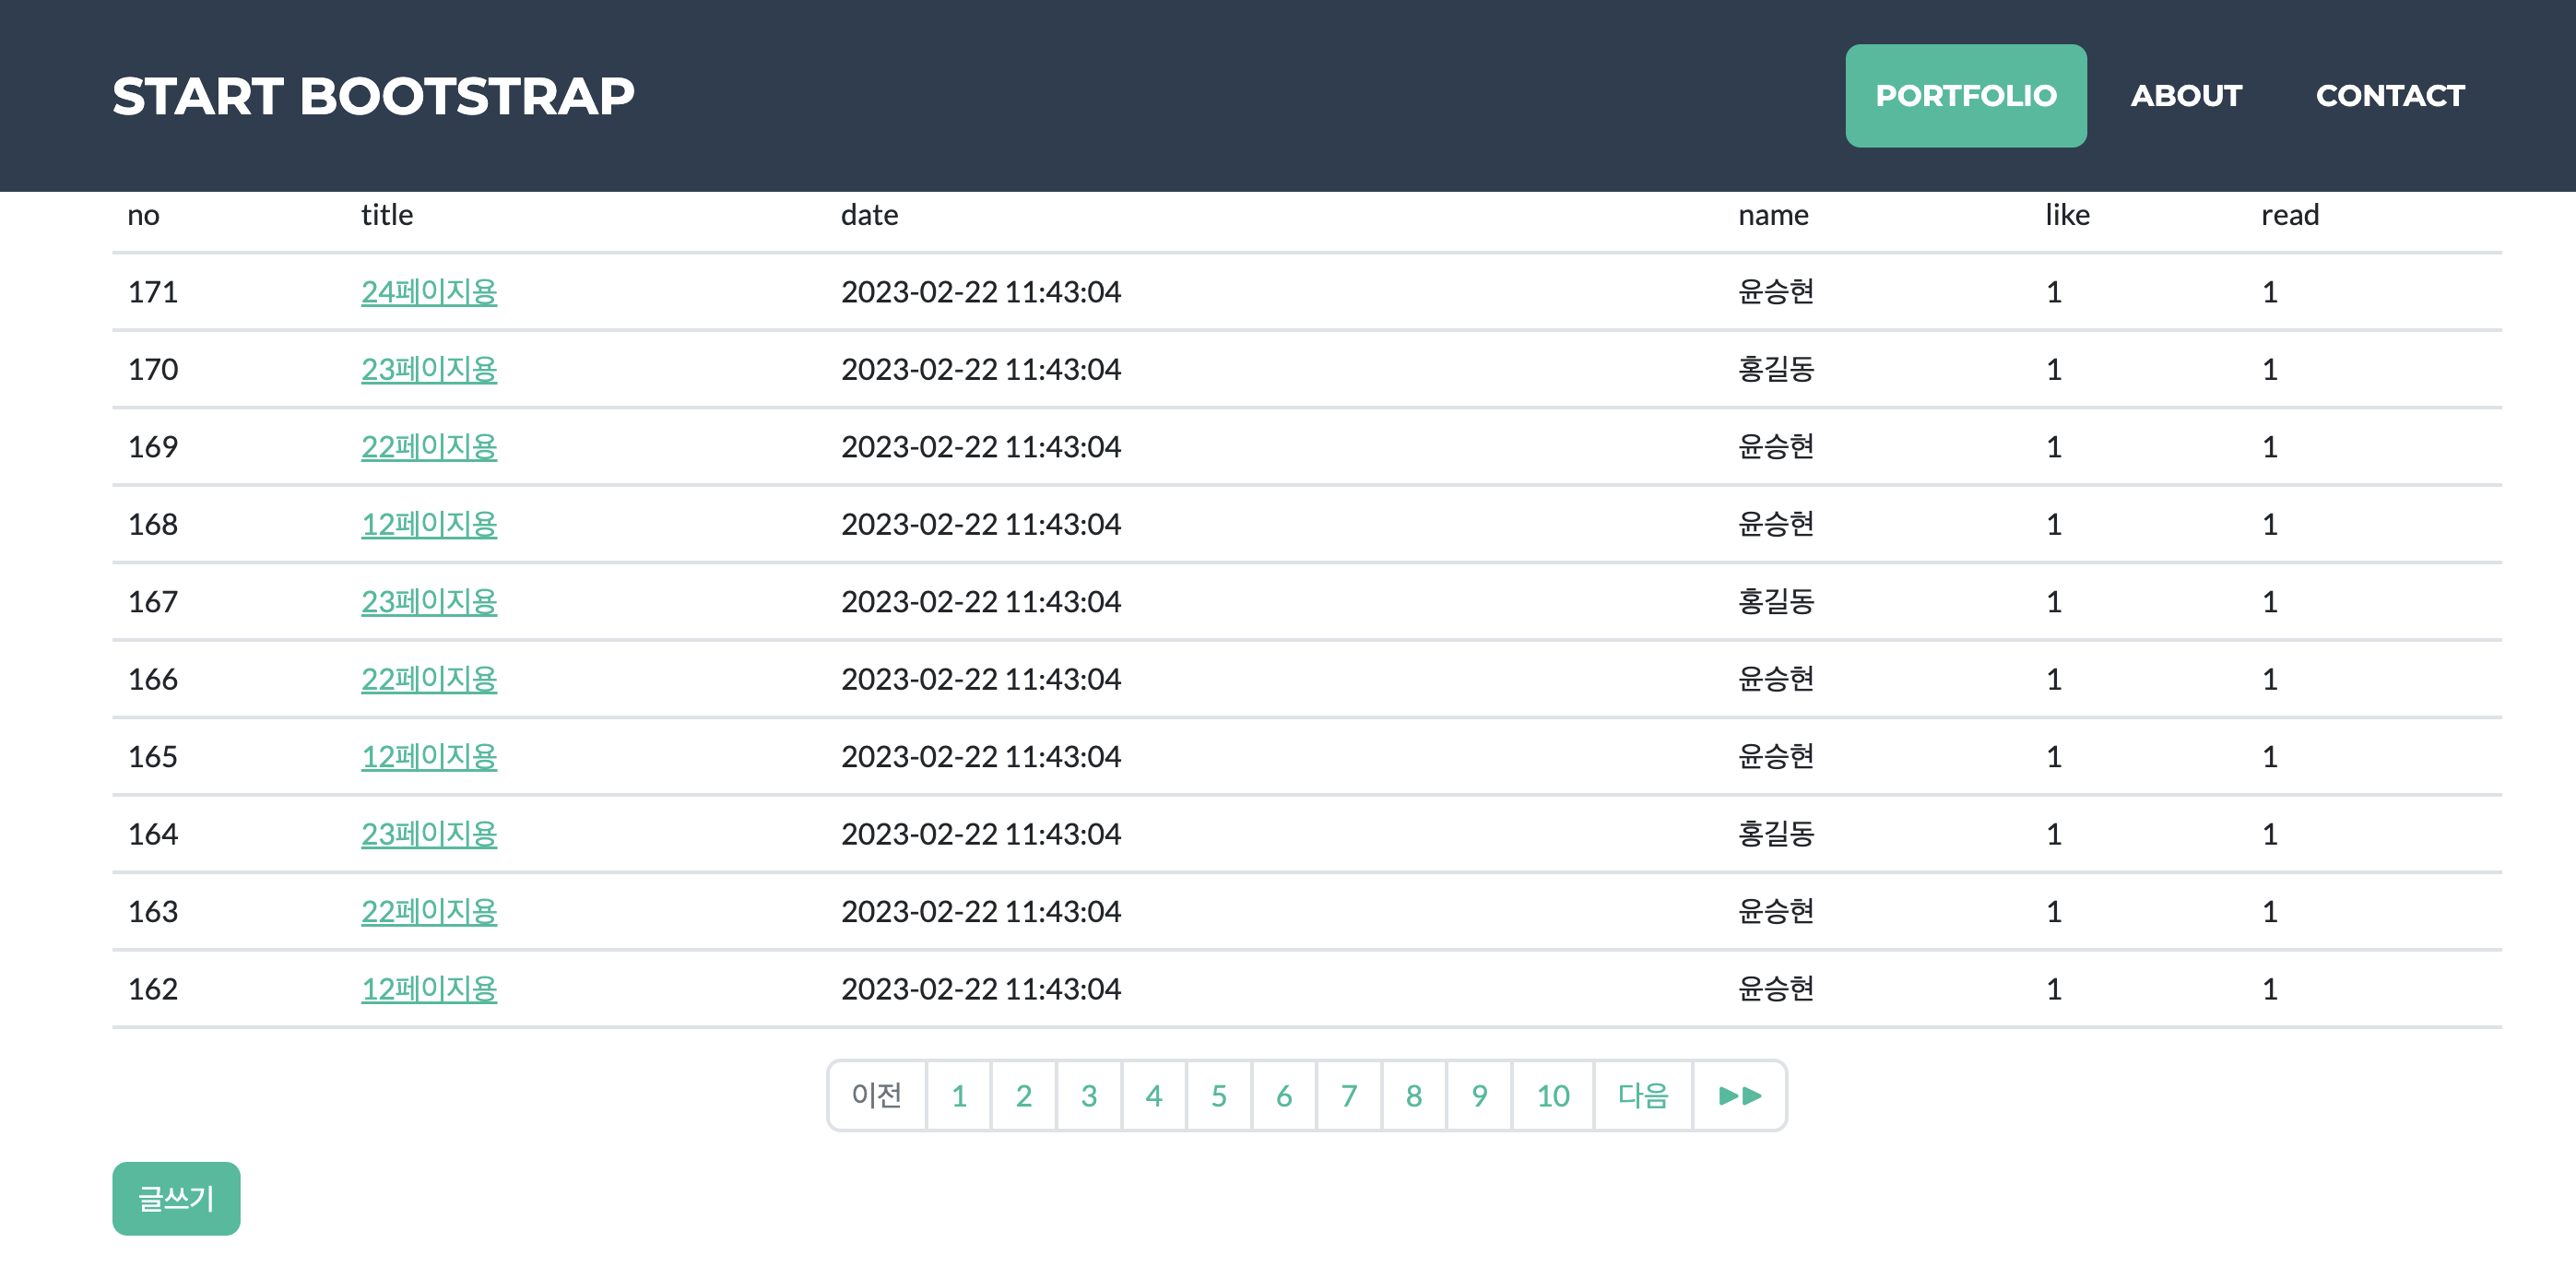Click row number 171 cell
Image resolution: width=2576 pixels, height=1267 pixels.
click(x=153, y=292)
